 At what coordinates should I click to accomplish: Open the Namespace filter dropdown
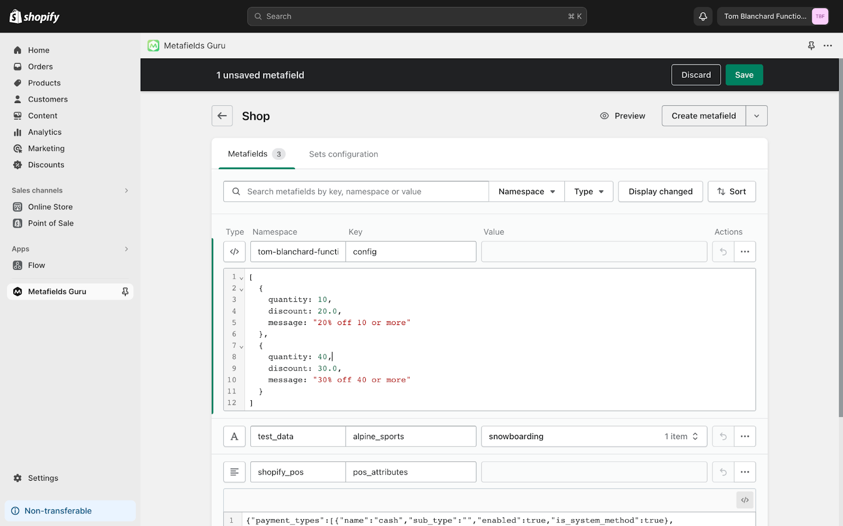pyautogui.click(x=527, y=191)
